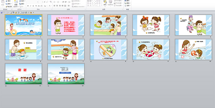The height and width of the screenshot is (108, 215).
Task: Click the rectangle shape in shapes gallery
Action: pyautogui.click(x=97, y=1)
